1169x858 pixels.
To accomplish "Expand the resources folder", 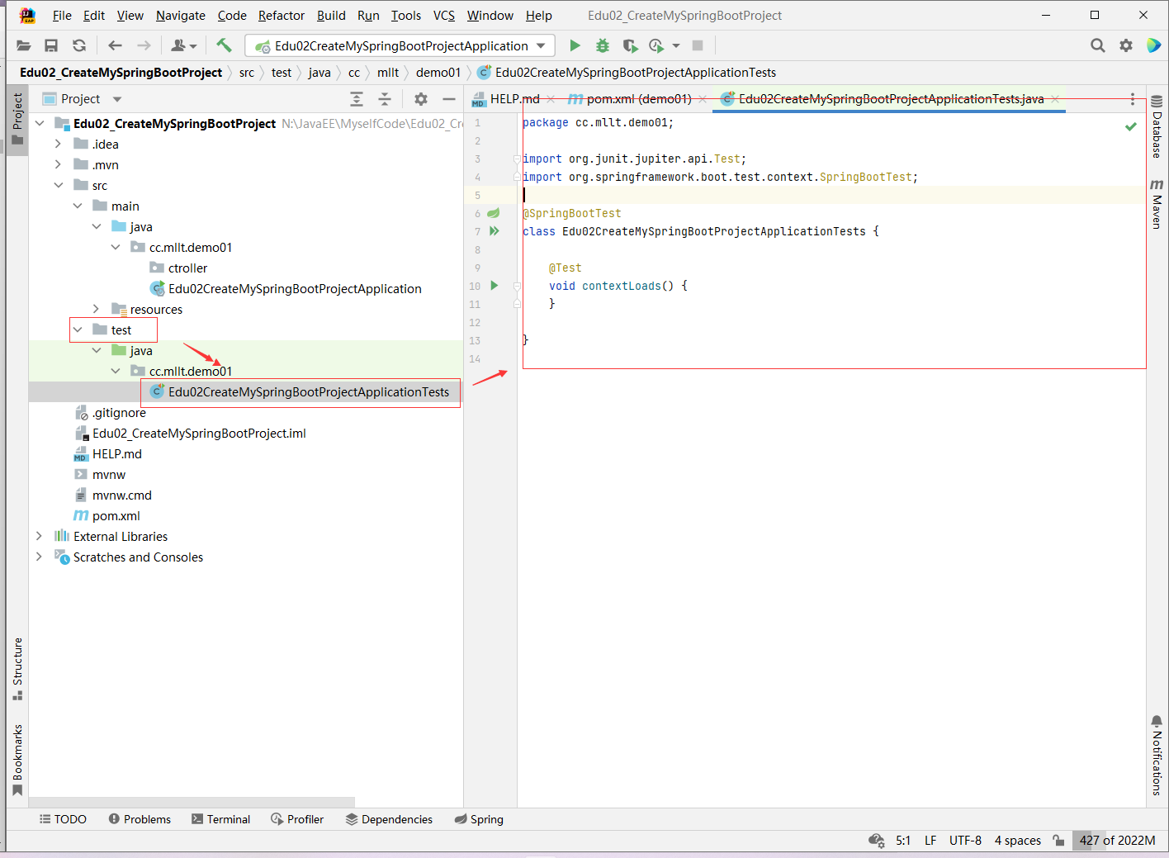I will coord(97,309).
